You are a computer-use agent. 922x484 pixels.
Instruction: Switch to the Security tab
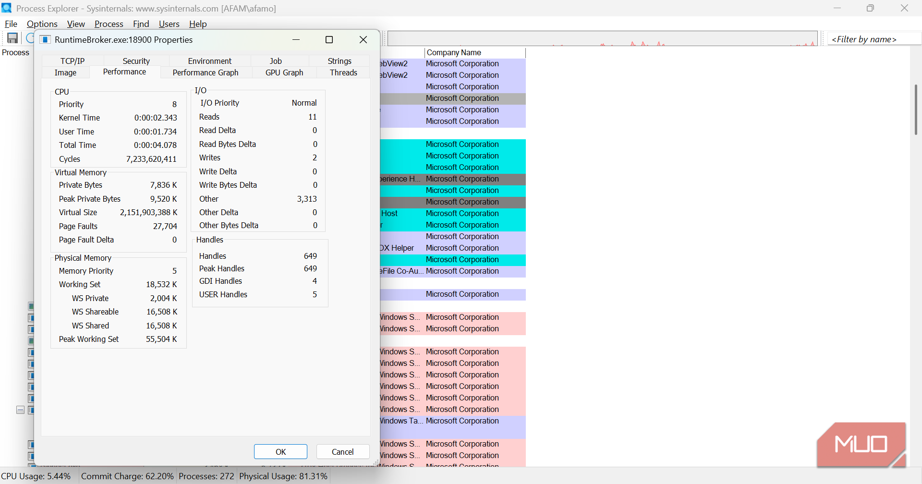coord(136,61)
